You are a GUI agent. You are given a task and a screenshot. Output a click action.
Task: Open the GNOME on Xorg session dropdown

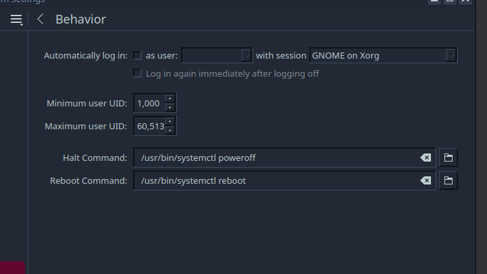coord(383,55)
